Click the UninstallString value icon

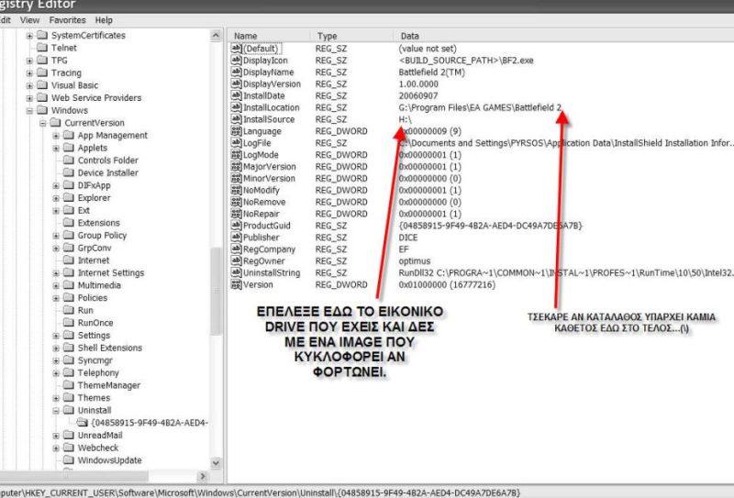click(237, 273)
